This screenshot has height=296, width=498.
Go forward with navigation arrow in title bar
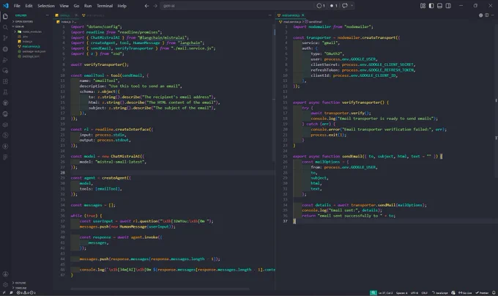click(x=155, y=6)
